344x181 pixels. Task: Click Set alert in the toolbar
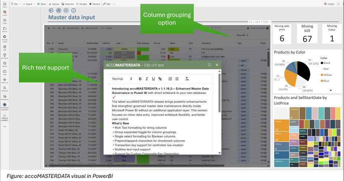(x=82, y=4)
